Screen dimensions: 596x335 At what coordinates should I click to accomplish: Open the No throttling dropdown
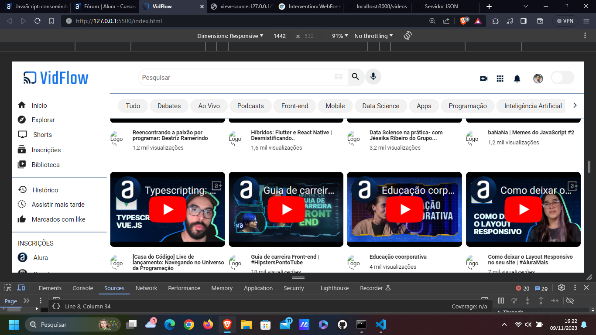pos(373,36)
